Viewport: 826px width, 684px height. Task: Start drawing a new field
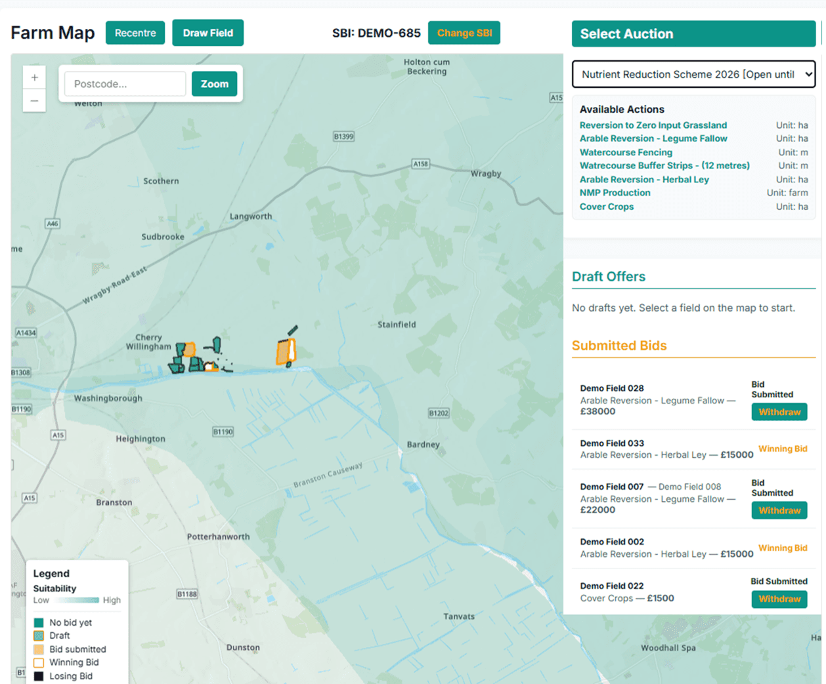[x=207, y=33]
